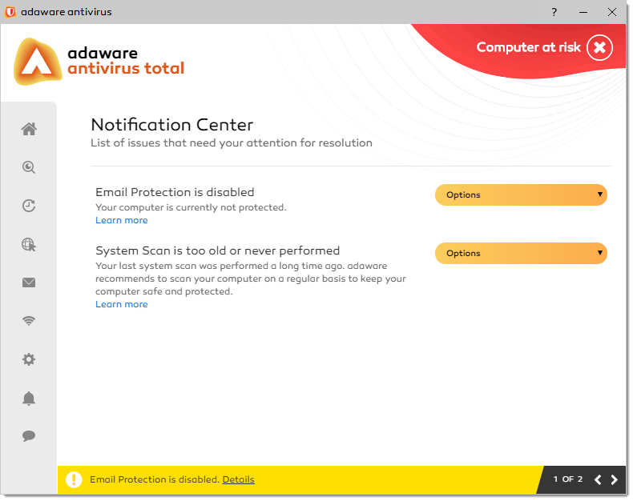633x501 pixels.
Task: Open Real-Time Protection clock icon
Action: coord(29,206)
